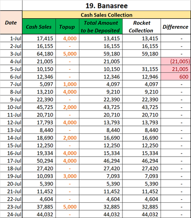Screen dimensions: 191x218
Task: Click the 9,210 deposit amount for 8-Jul
Action: (x=101, y=92)
